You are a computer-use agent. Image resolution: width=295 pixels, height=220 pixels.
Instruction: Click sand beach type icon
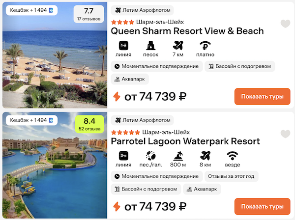tap(150, 46)
